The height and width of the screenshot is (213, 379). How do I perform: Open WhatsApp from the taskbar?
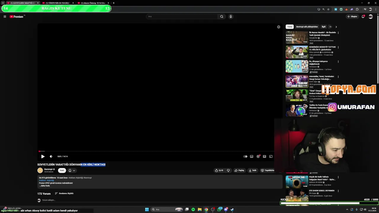pyautogui.click(x=219, y=209)
